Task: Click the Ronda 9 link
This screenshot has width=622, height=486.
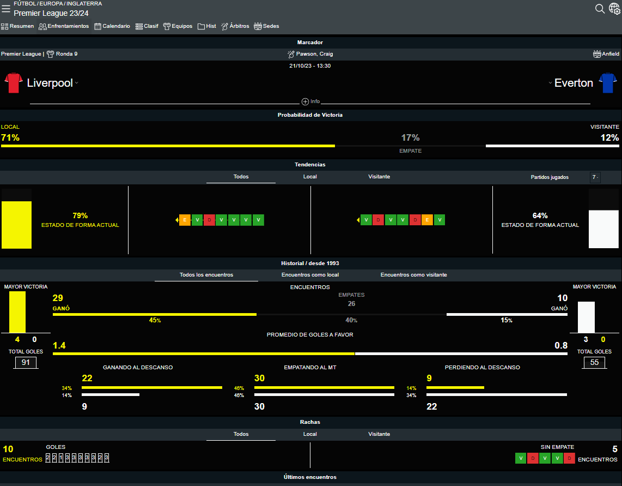Action: pos(66,54)
